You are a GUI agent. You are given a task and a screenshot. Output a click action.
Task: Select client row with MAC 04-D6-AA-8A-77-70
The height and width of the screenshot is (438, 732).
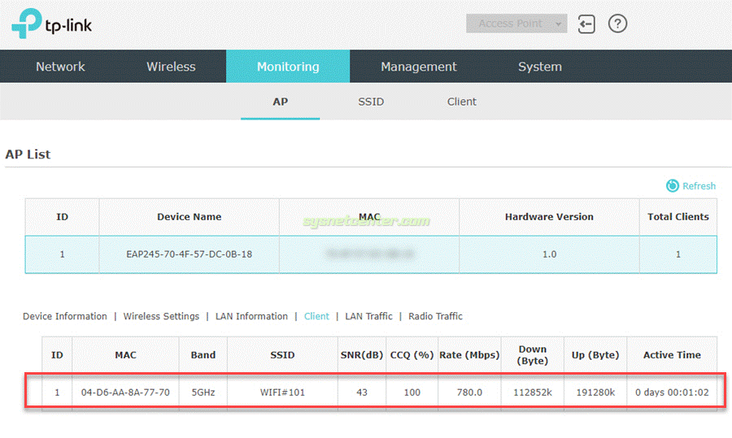point(125,392)
